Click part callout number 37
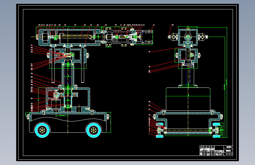 coord(75,25)
